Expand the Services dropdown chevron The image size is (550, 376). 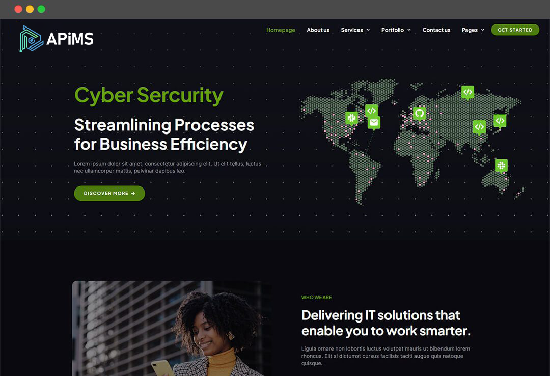[x=368, y=30]
